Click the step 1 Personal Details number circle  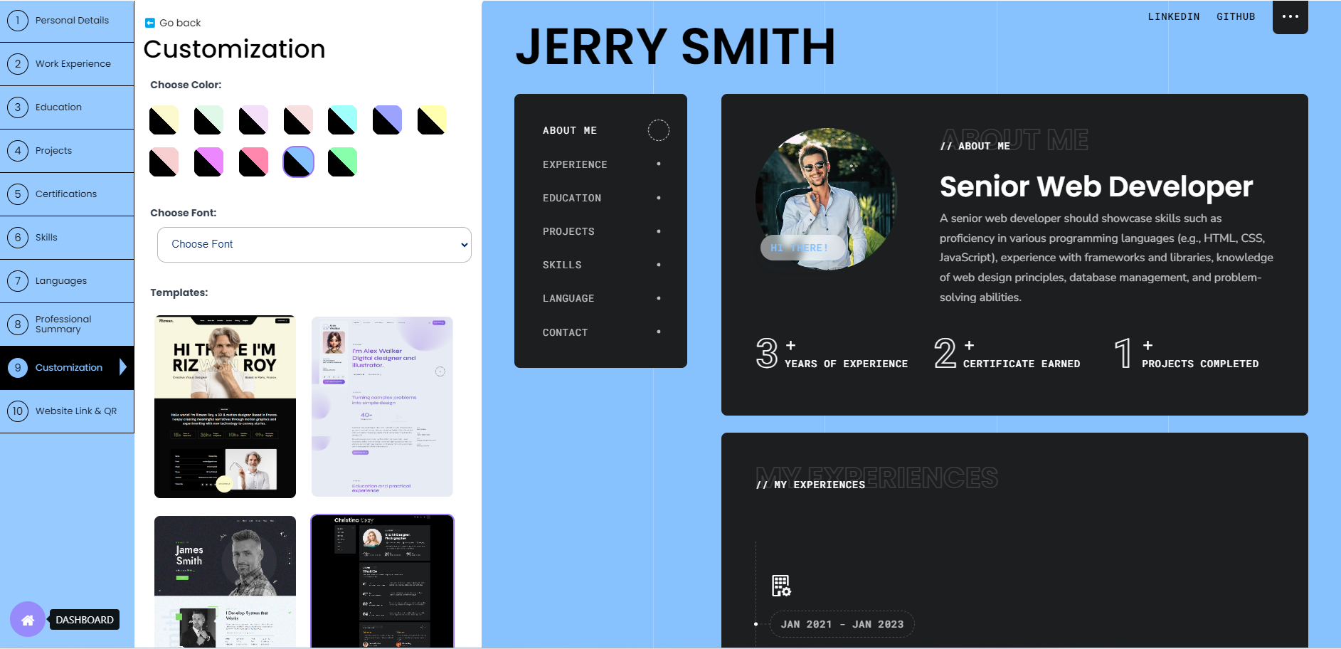pos(18,21)
